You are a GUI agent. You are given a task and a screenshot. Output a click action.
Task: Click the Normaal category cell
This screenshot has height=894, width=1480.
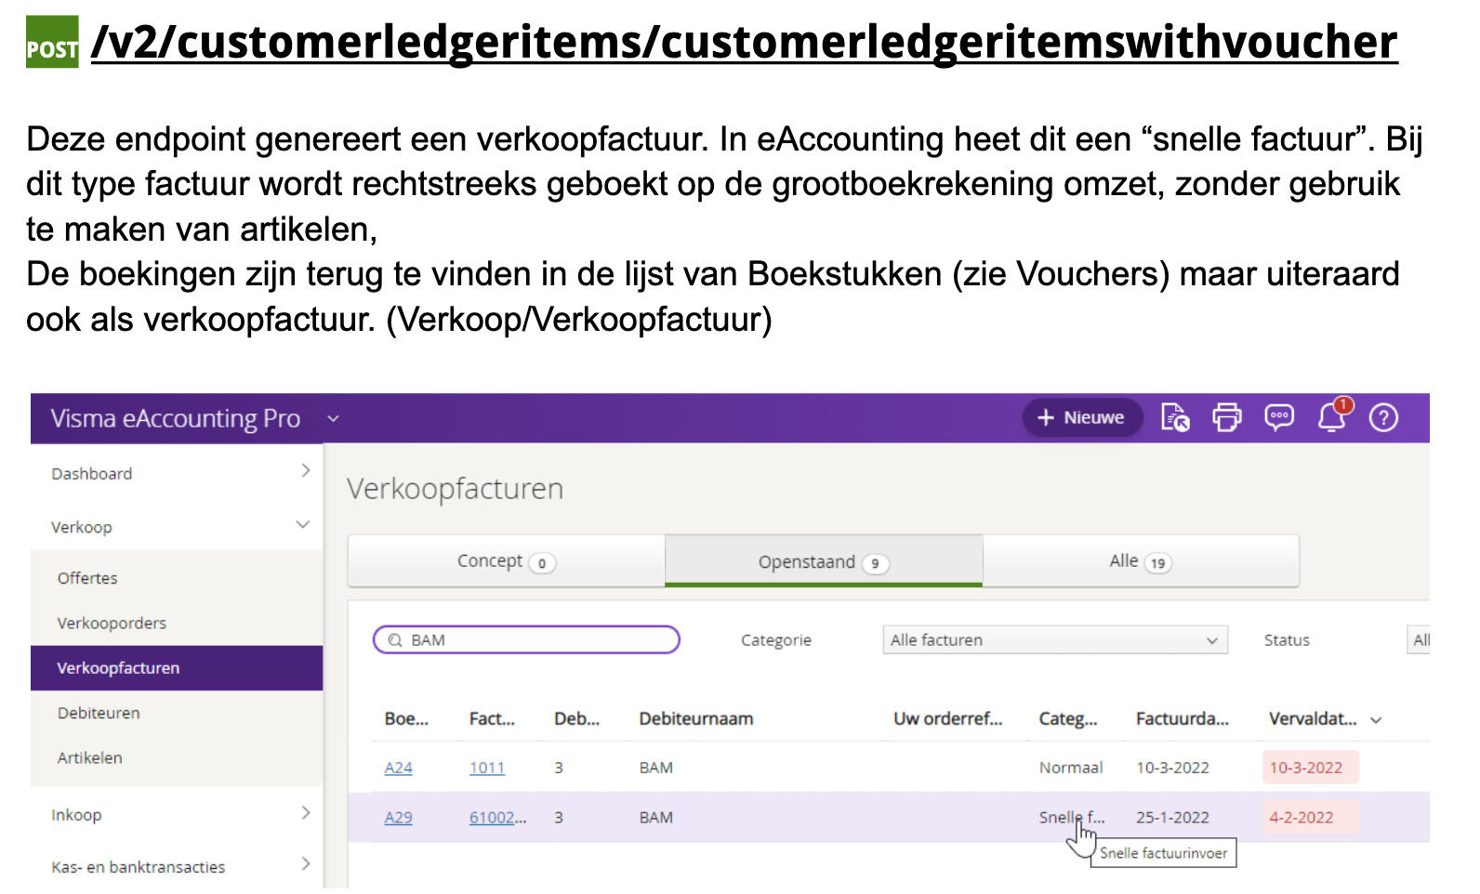click(1071, 768)
